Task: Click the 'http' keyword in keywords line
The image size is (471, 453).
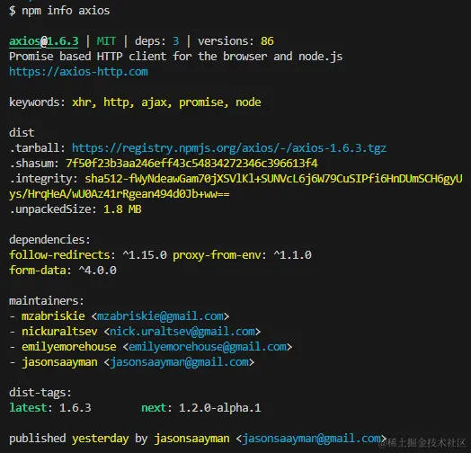Action: point(116,102)
